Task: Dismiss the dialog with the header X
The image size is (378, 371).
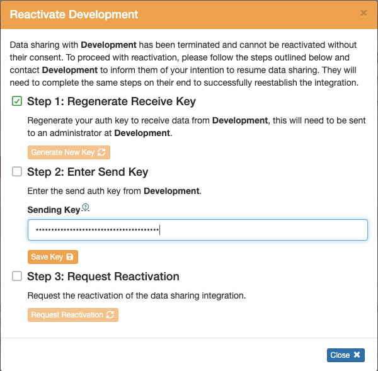Action: pos(364,13)
